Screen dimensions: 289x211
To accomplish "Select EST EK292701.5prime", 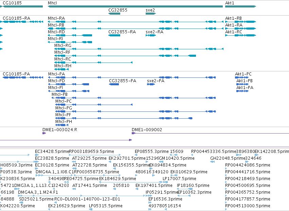I will [x=110, y=162].
